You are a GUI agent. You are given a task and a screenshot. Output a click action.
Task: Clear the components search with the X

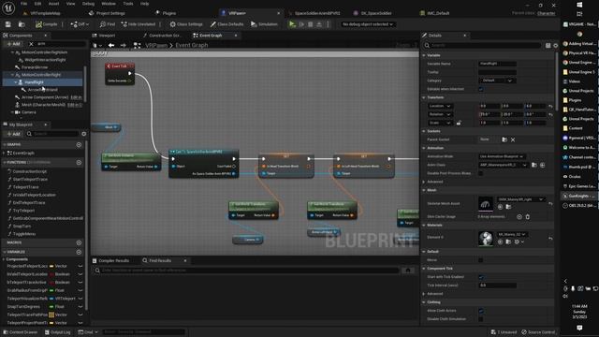(31, 44)
